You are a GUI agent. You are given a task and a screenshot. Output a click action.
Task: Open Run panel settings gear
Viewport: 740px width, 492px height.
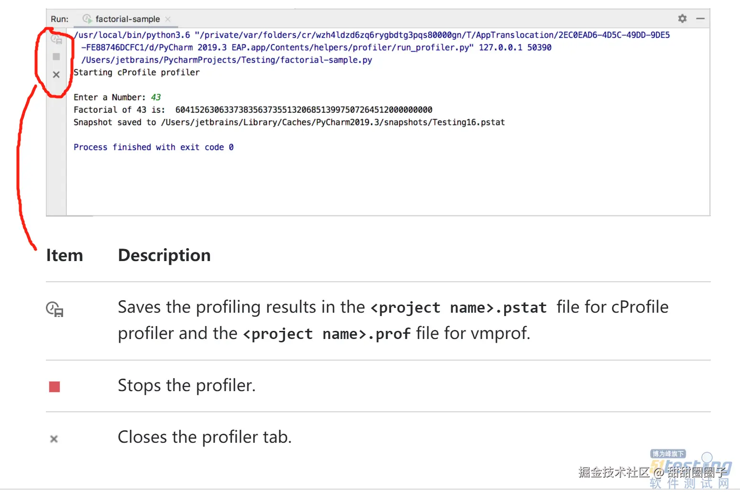[682, 19]
